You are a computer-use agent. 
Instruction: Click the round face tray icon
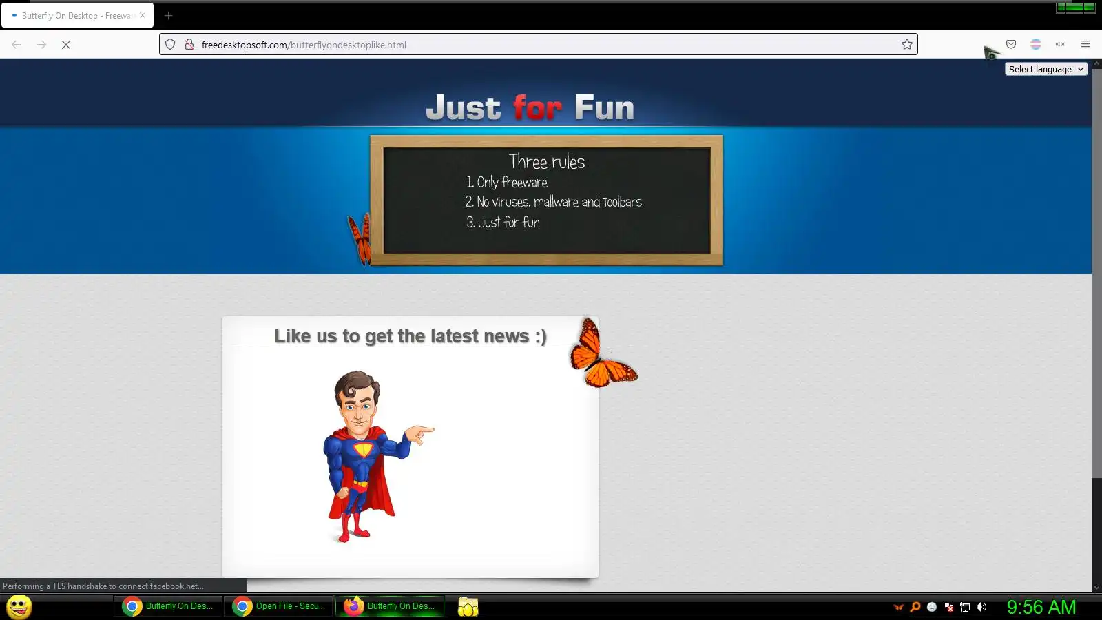coord(932,607)
